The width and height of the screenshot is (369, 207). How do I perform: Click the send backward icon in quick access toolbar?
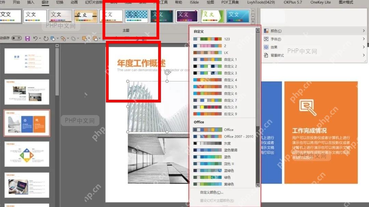tap(95, 38)
